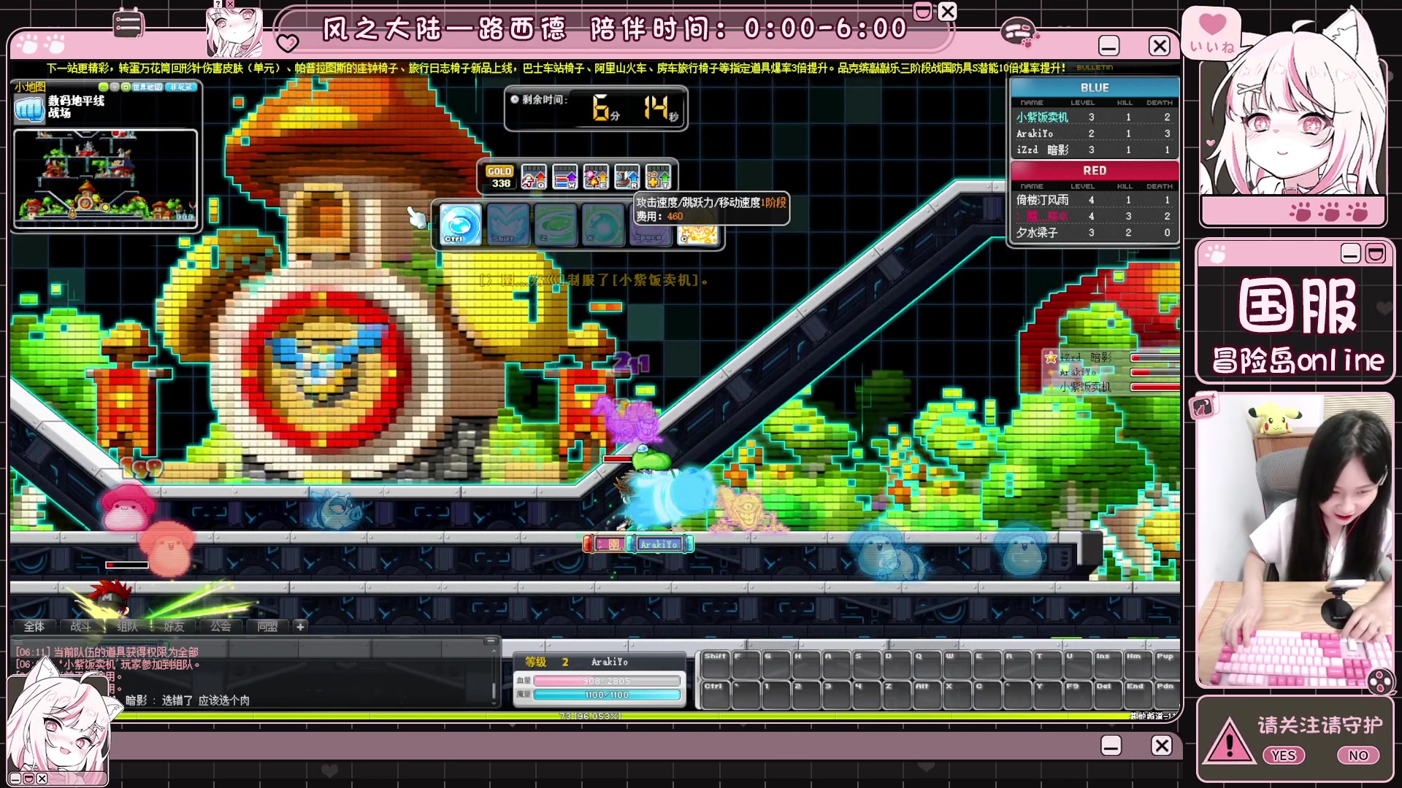Buy the W HP/MP upgrade icon
Image resolution: width=1402 pixels, height=788 pixels.
pyautogui.click(x=565, y=177)
